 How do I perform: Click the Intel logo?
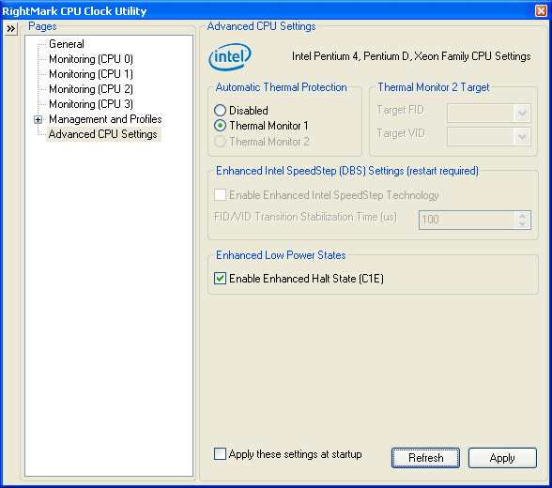coord(230,56)
